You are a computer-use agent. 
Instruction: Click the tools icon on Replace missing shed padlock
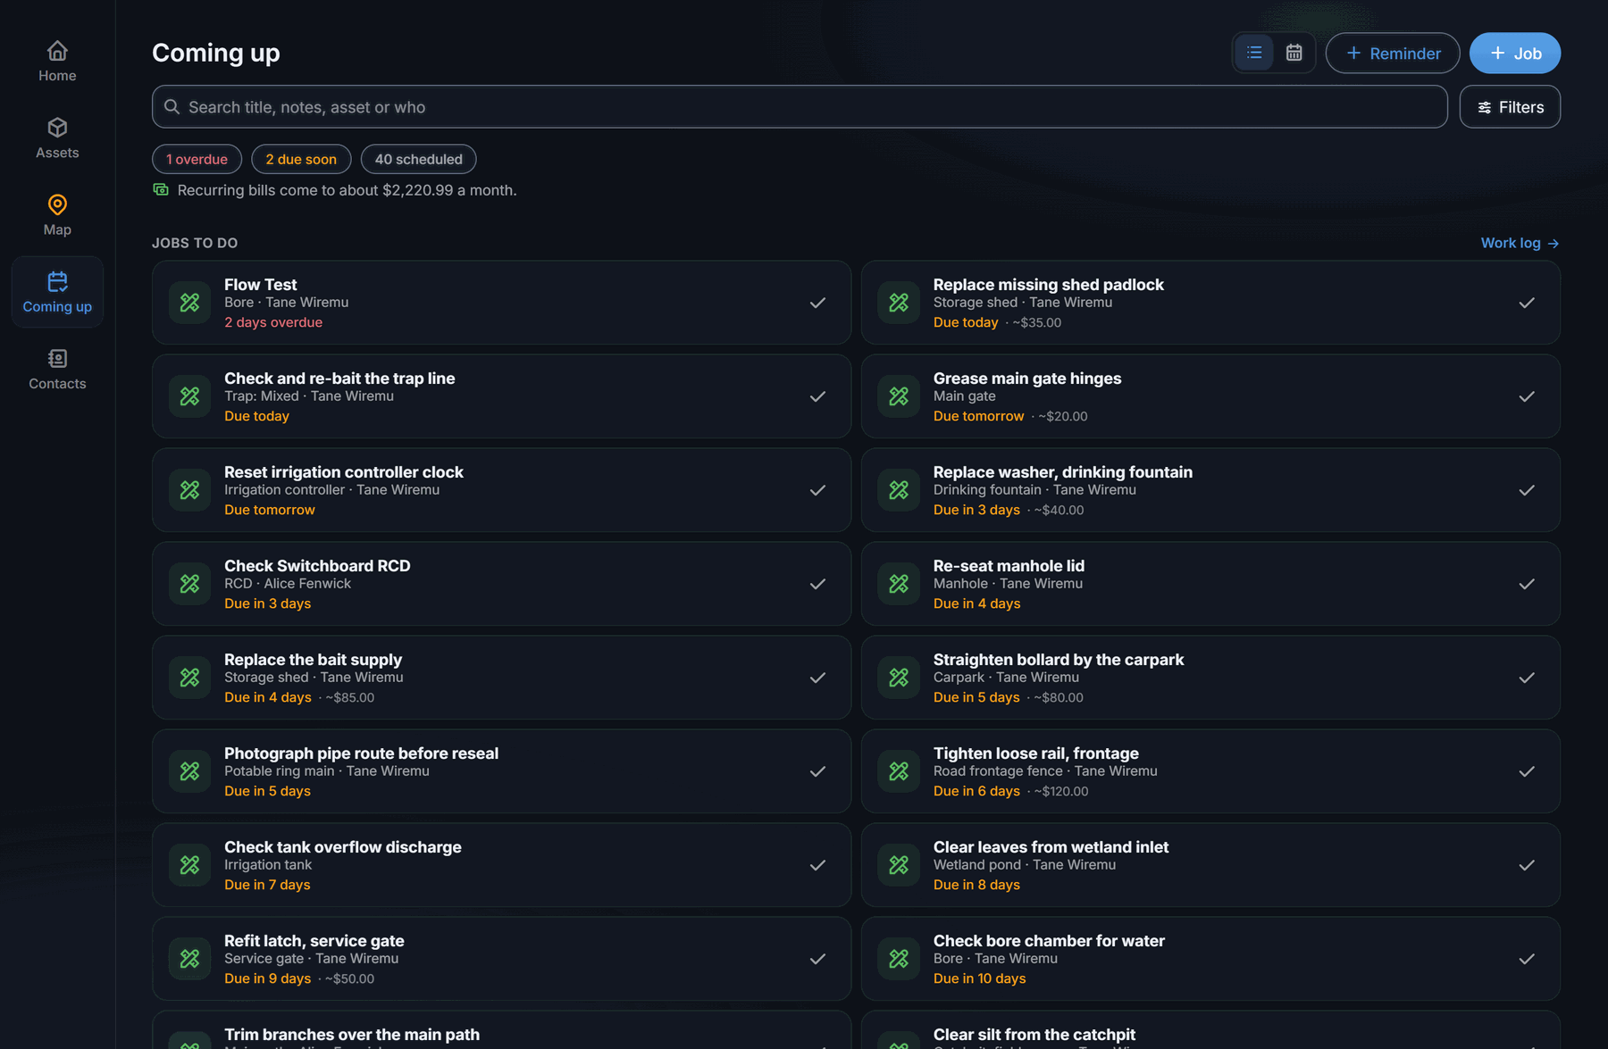pos(899,303)
